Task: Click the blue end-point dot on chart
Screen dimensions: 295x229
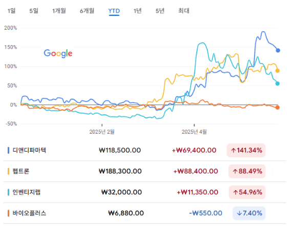Action: (x=278, y=50)
